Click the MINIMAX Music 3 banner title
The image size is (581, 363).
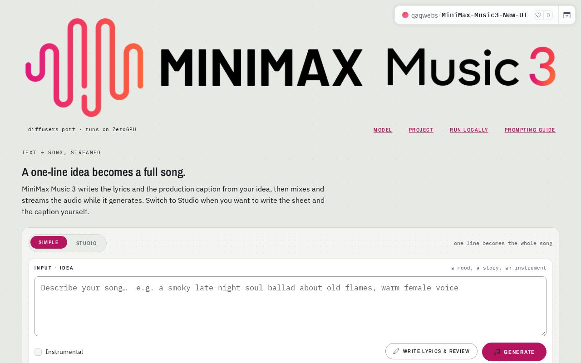(x=358, y=67)
